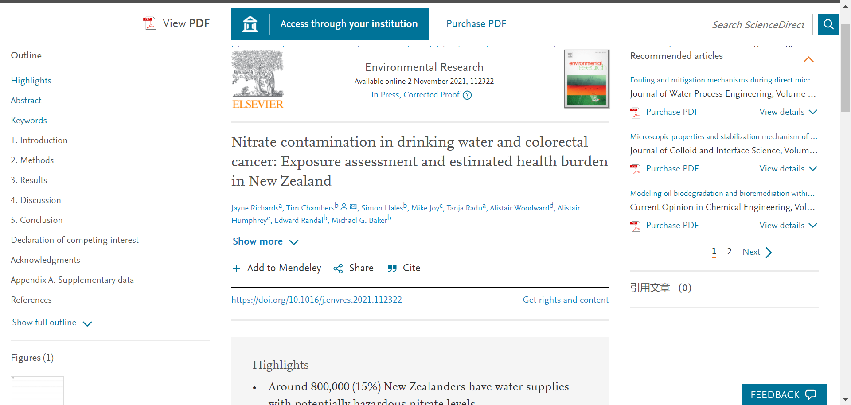Click the Tim Chambers email envelope icon

(353, 206)
